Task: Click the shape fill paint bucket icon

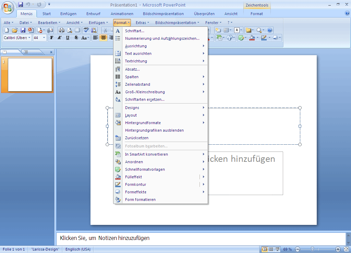Action: click(x=252, y=38)
